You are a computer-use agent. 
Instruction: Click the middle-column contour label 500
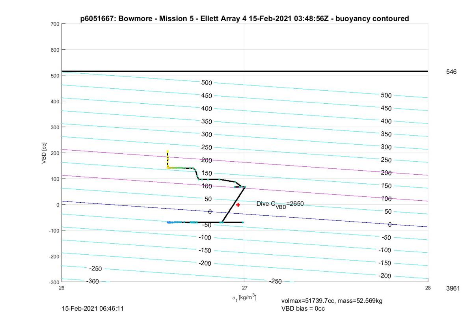pyautogui.click(x=207, y=83)
